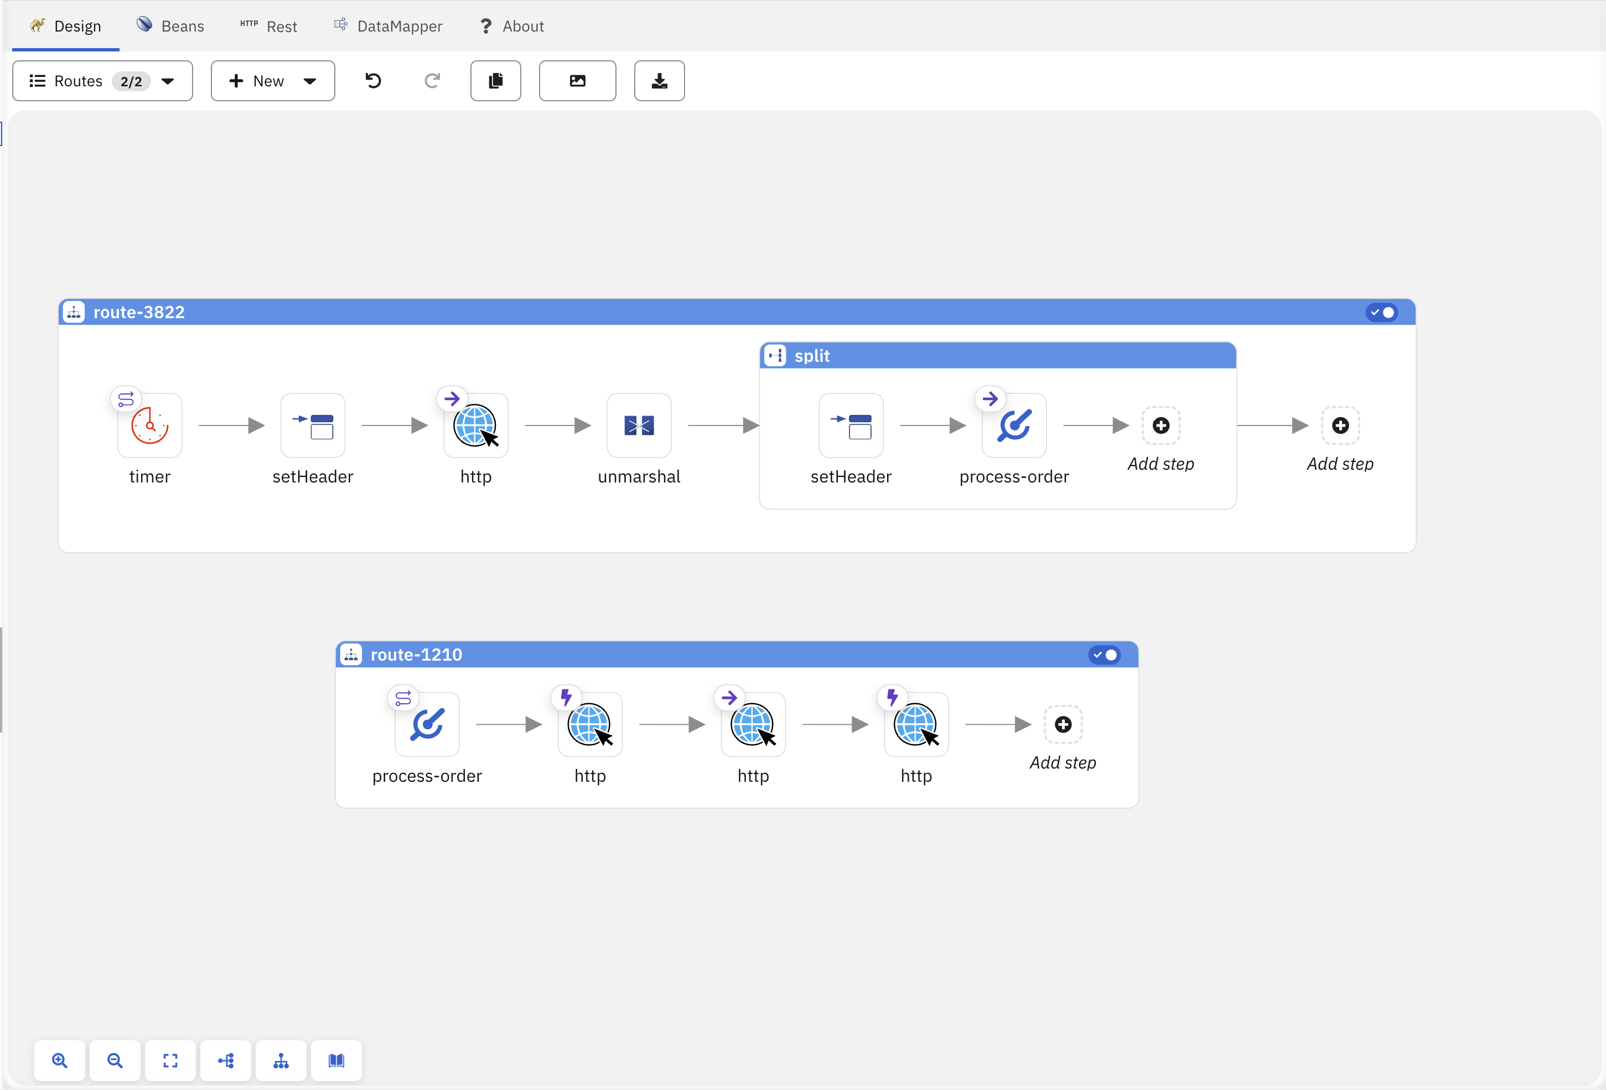Viewport: 1606px width, 1090px height.
Task: Switch to horizontal layout icon
Action: click(x=226, y=1061)
